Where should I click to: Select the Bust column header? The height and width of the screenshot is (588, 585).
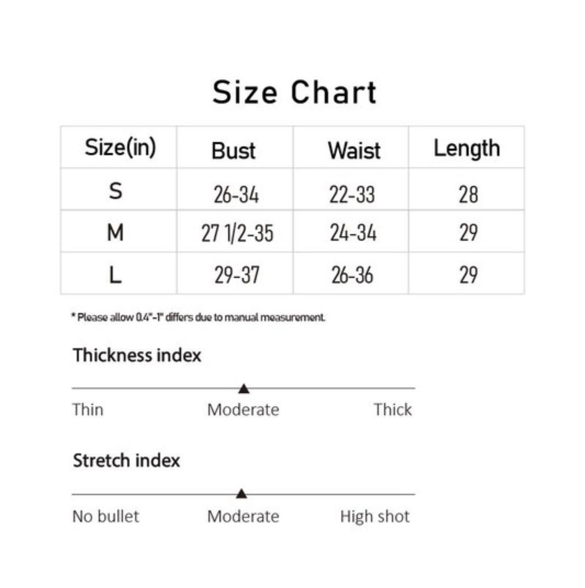[234, 150]
